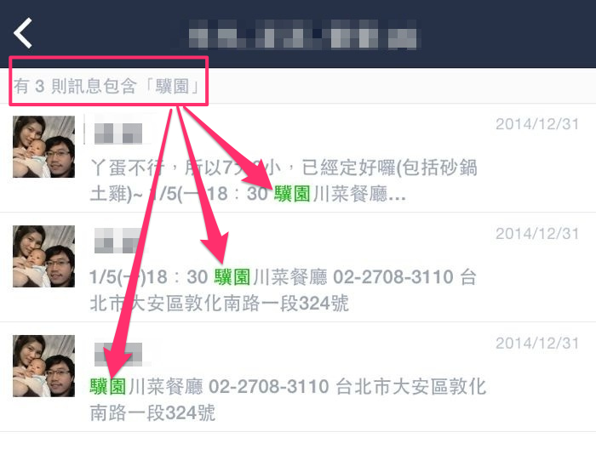The width and height of the screenshot is (596, 466).
Task: Open the first search result avatar photo
Action: click(43, 146)
